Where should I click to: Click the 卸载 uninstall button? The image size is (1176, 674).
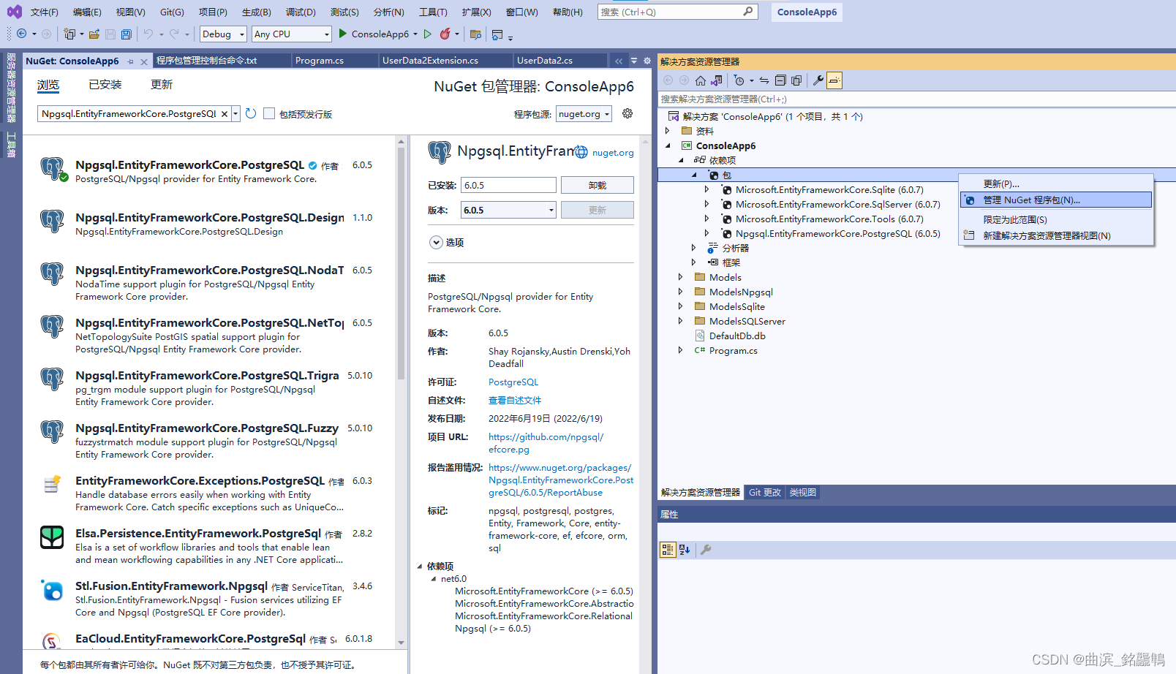coord(598,186)
